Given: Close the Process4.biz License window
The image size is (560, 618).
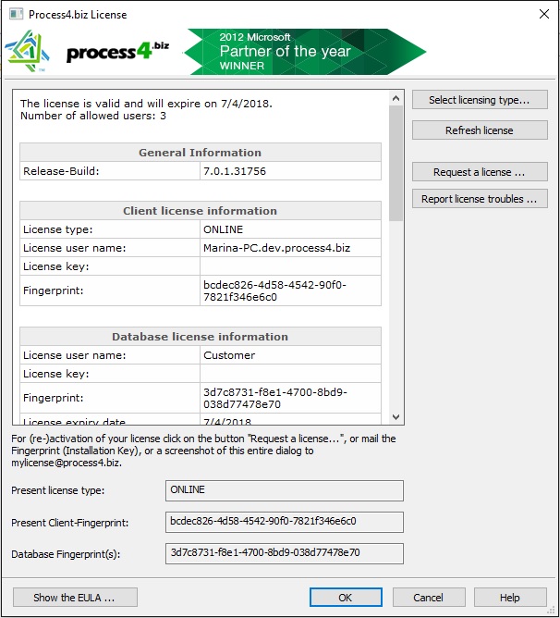Looking at the screenshot, I should tap(544, 14).
